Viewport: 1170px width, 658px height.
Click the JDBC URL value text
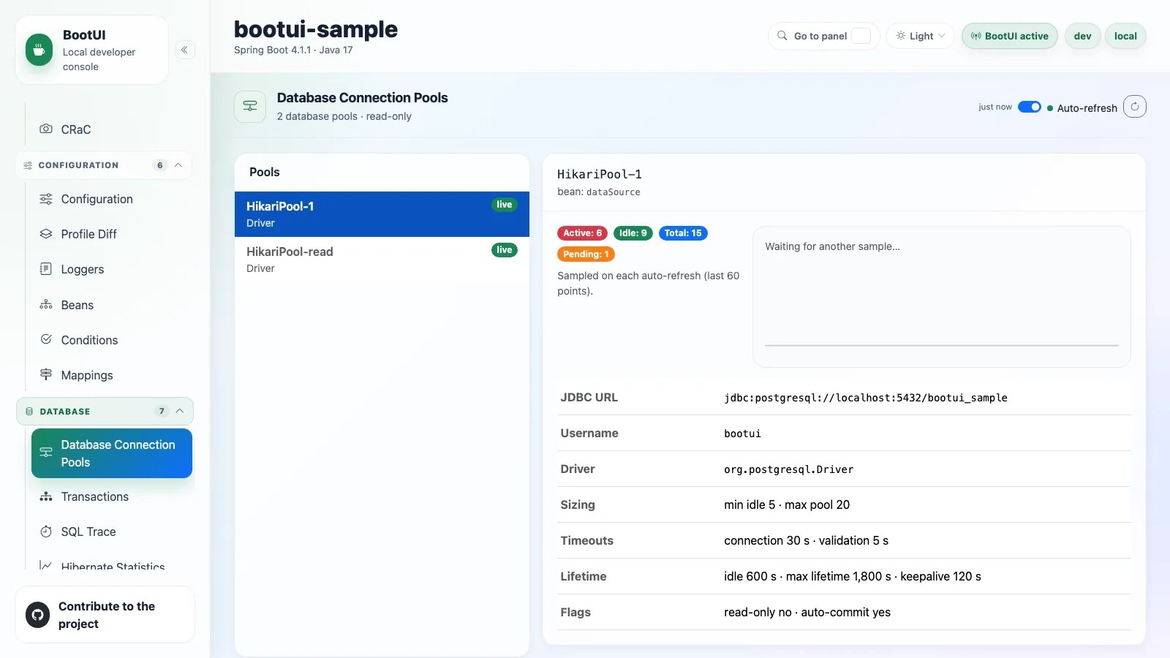[x=866, y=398]
